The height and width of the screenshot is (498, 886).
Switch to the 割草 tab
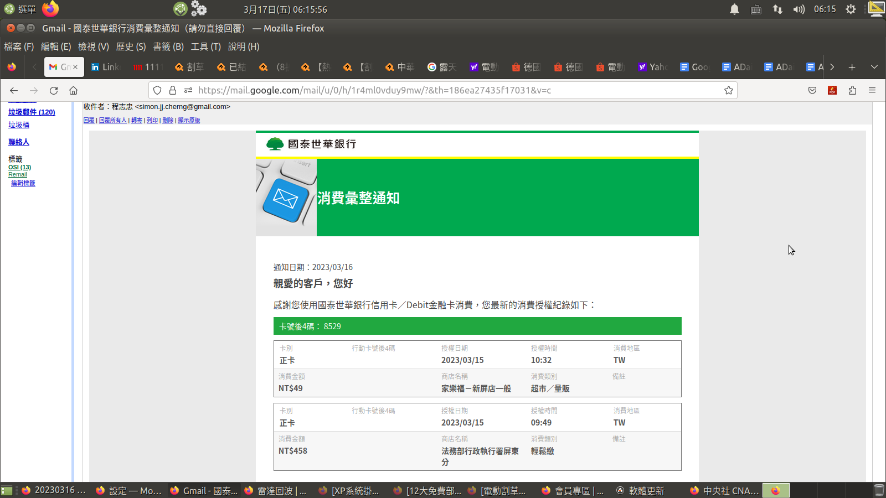(190, 67)
